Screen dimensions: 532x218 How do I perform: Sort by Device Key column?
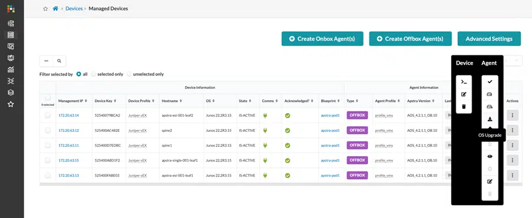[x=106, y=101]
